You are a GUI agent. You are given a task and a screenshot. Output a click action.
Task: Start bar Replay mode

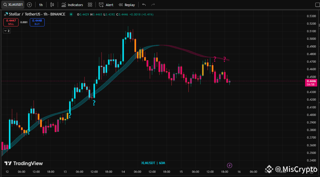pos(127,5)
